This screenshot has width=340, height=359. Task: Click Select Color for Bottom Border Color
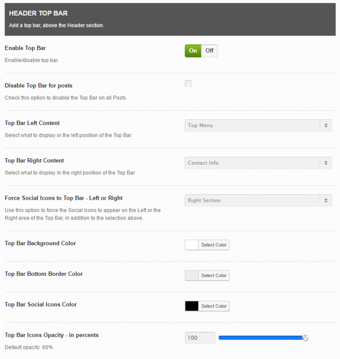coord(214,275)
